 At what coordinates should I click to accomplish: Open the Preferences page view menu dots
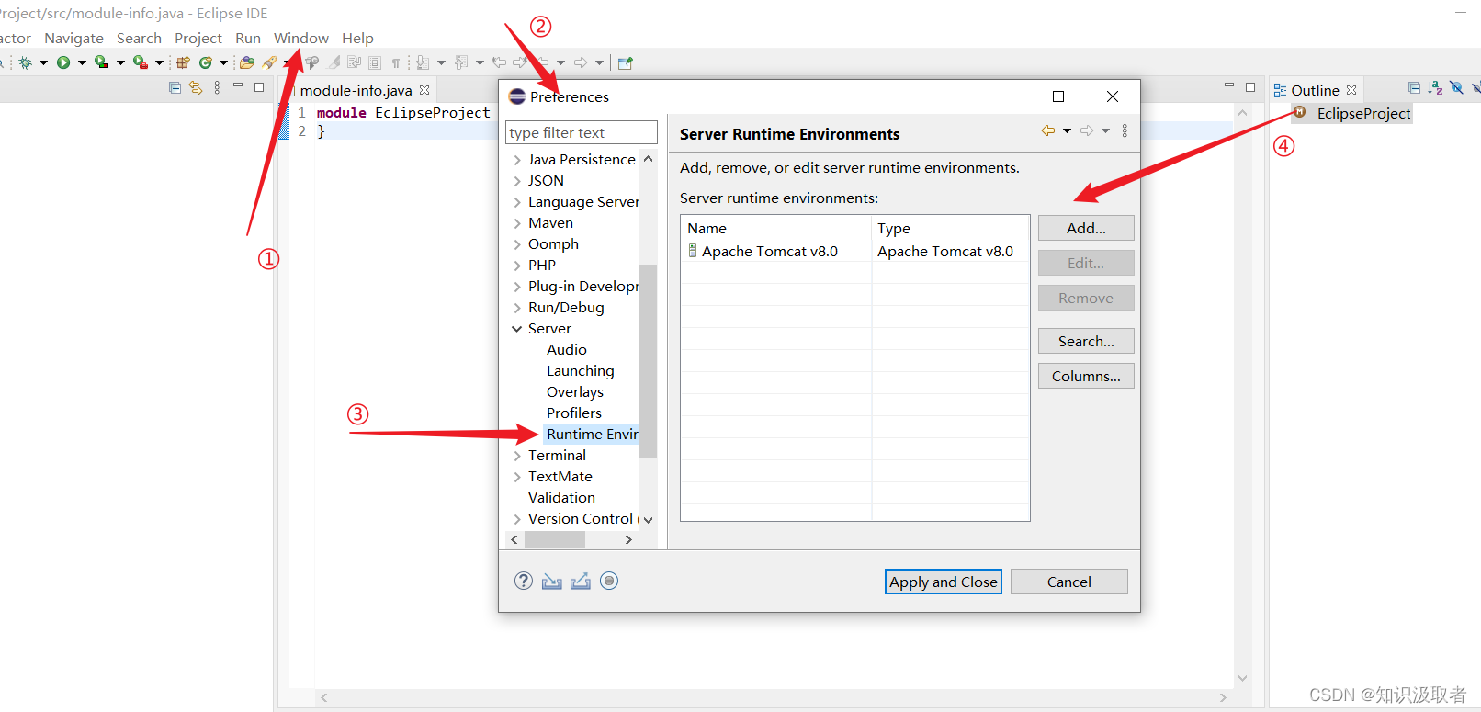[1125, 130]
